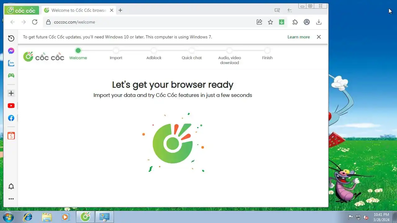
Task: Open the Action Center flag in tray
Action: [351, 217]
